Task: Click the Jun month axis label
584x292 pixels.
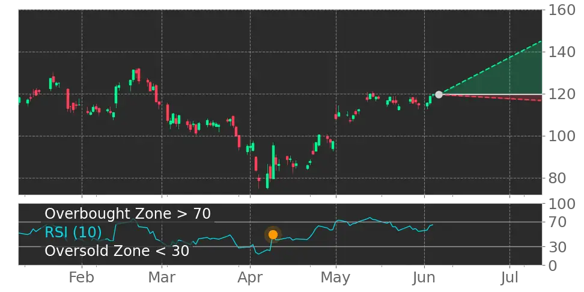Action: tap(425, 278)
